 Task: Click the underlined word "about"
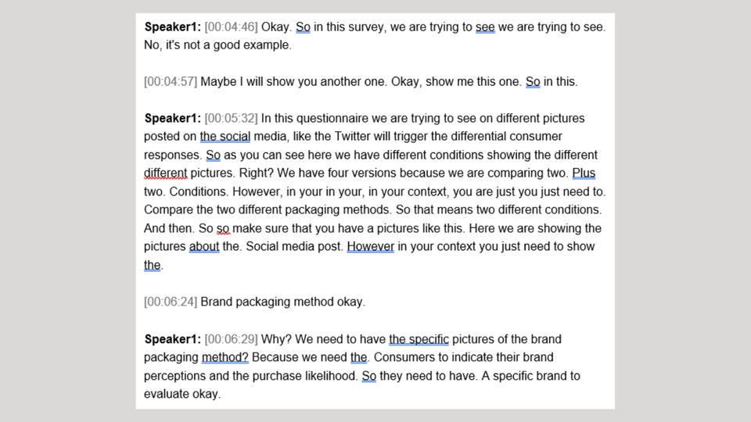[204, 246]
